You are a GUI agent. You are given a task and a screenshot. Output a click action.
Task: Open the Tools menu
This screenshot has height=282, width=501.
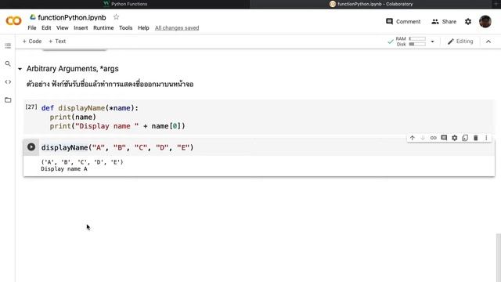click(125, 28)
